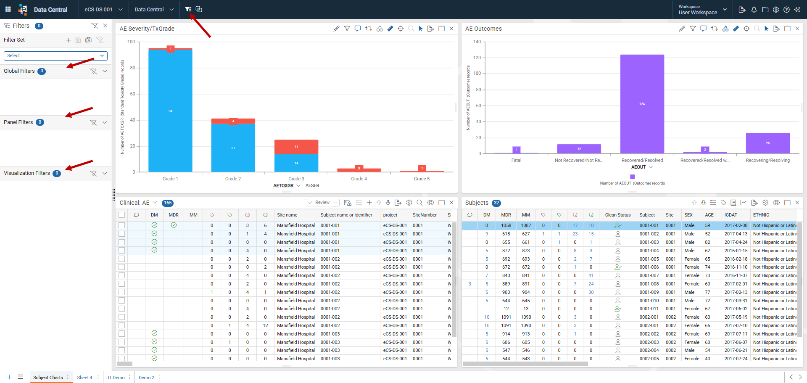Search within the Clinical: AE table
This screenshot has width=807, height=383.
[419, 203]
